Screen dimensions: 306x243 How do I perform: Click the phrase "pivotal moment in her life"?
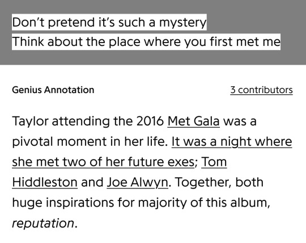pyautogui.click(x=88, y=141)
